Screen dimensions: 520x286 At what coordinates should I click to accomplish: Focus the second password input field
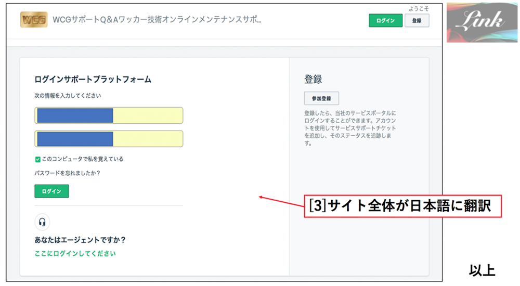point(109,139)
